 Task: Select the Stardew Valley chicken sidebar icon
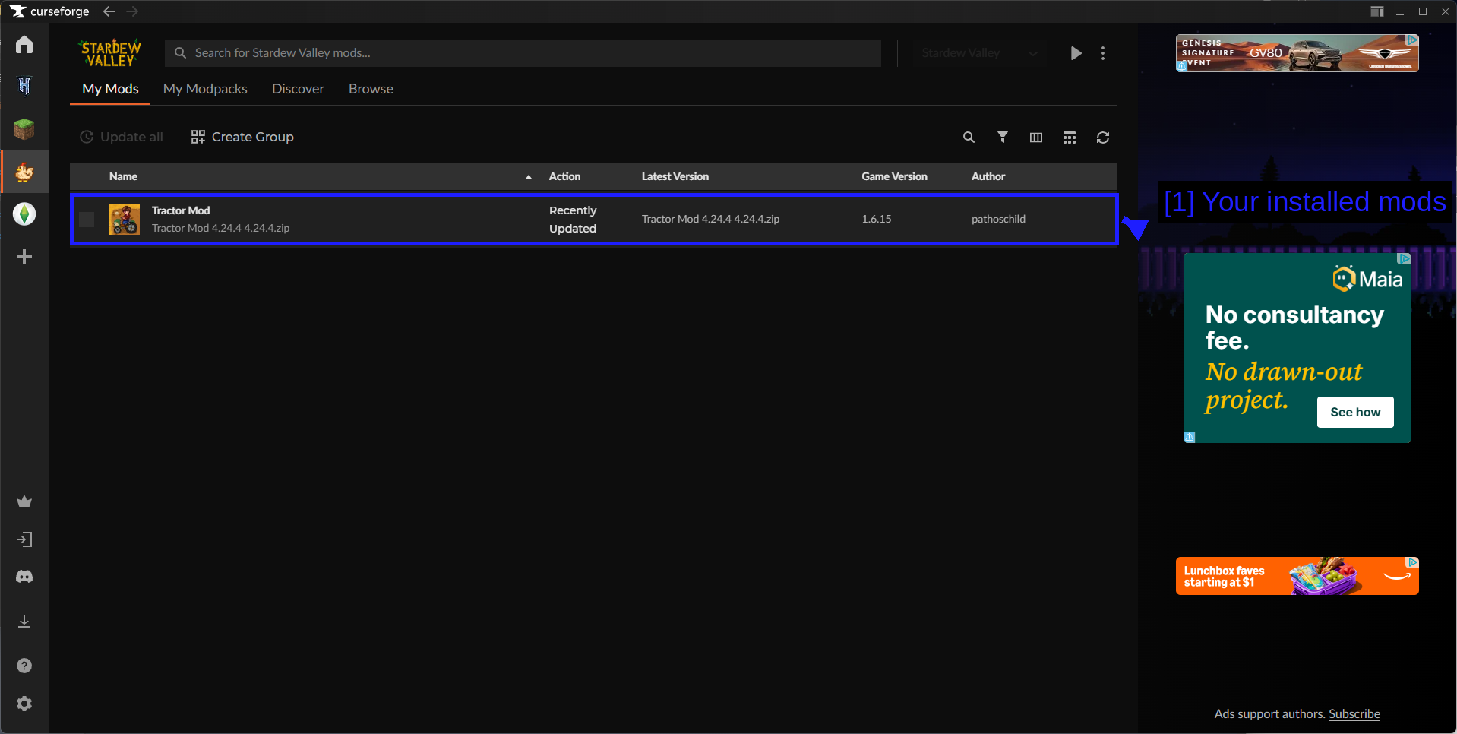pyautogui.click(x=24, y=172)
